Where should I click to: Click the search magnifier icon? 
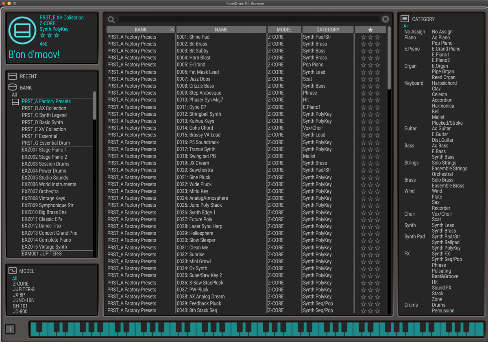coord(111,19)
